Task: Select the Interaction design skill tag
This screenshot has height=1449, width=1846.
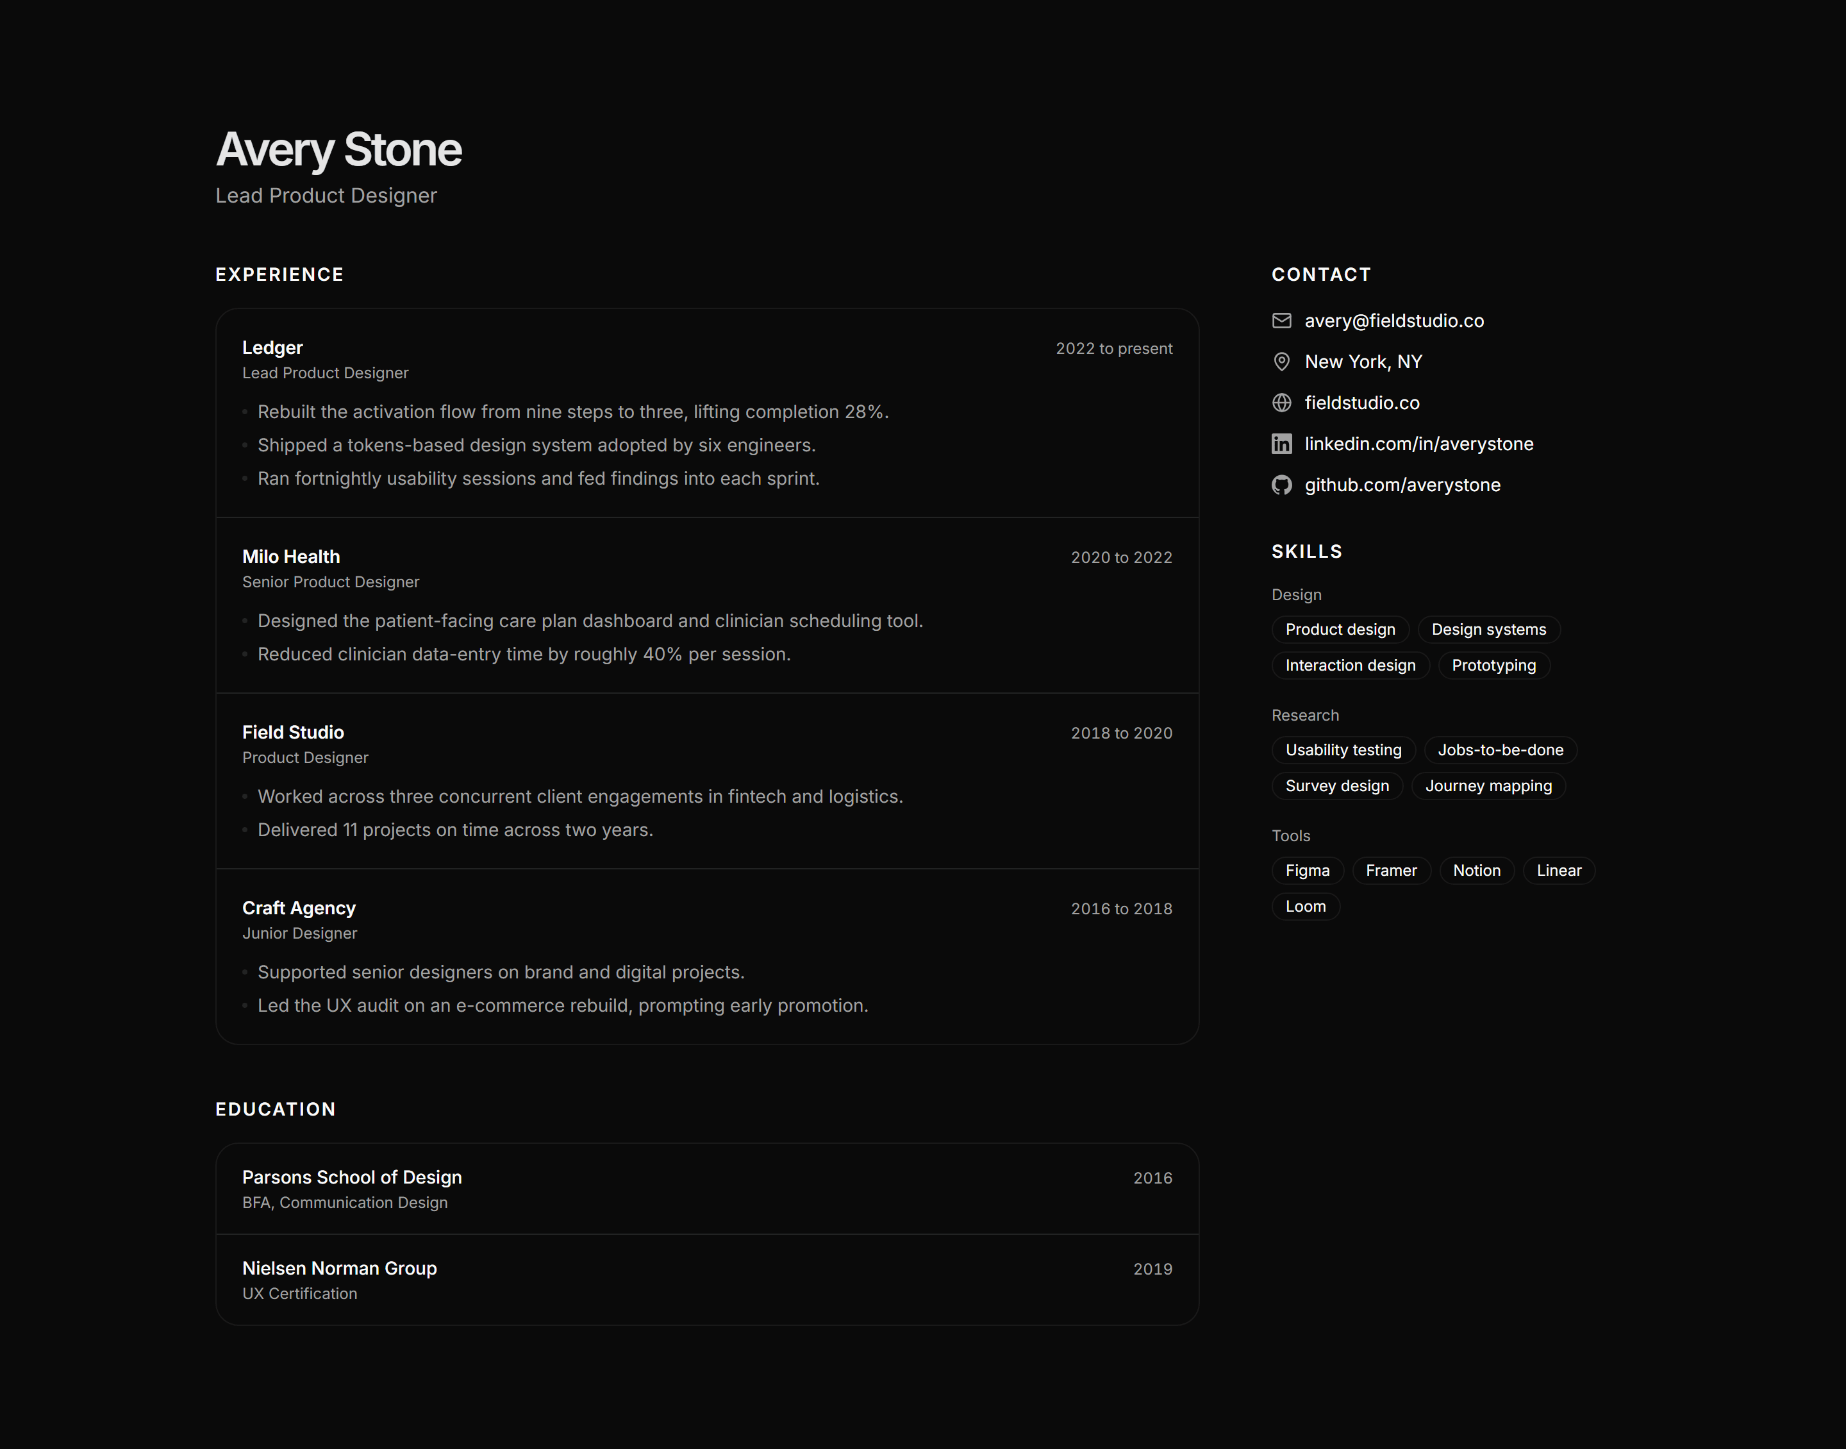Action: [x=1350, y=665]
